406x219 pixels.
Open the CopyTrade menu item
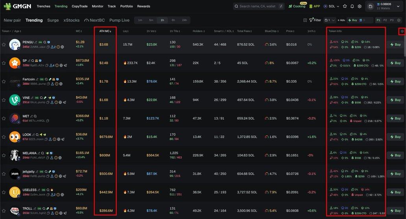click(79, 6)
